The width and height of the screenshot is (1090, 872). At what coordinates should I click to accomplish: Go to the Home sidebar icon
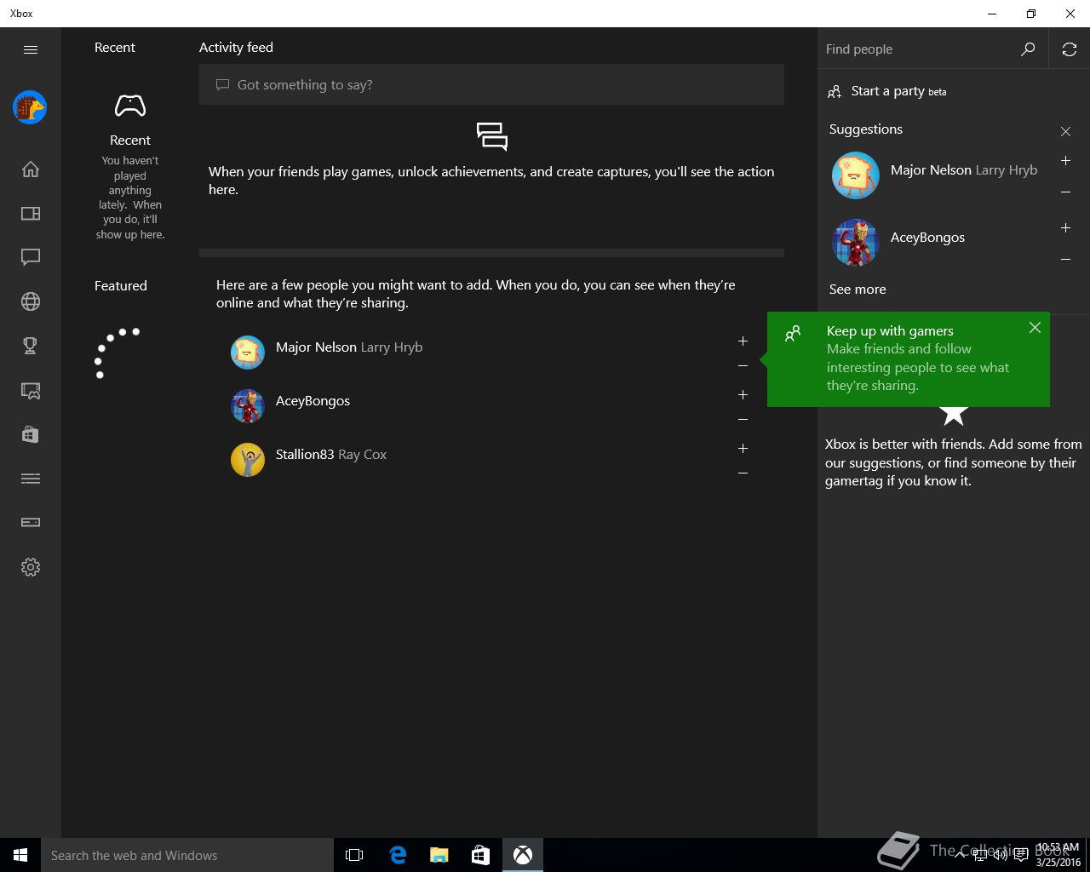pos(31,169)
